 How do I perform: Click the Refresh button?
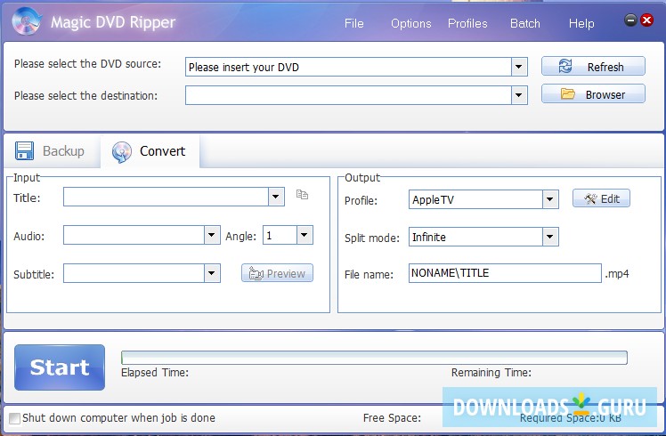tap(593, 66)
